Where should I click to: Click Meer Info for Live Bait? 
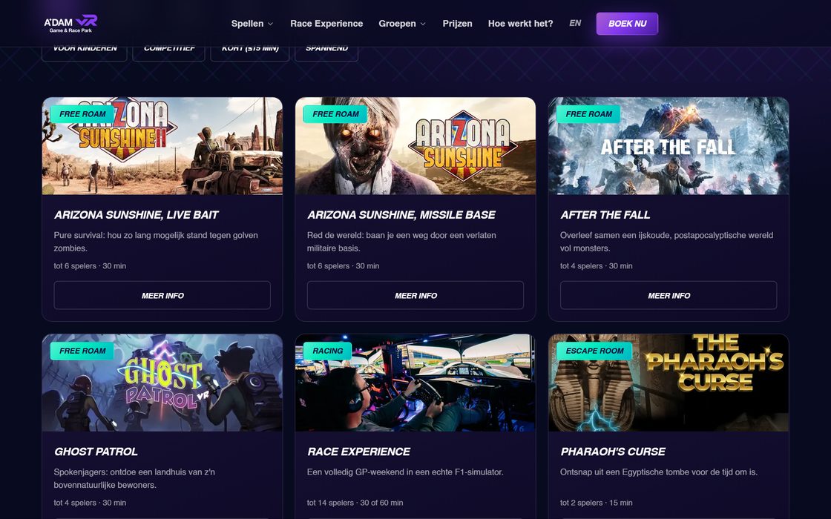coord(162,296)
